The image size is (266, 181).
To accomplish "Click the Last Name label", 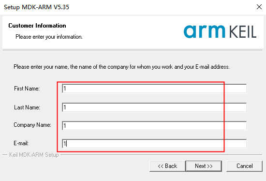I will click(x=27, y=107).
